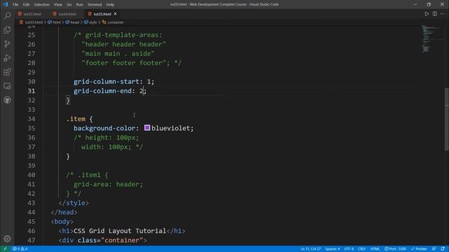Viewport: 449px width, 252px height.
Task: Click the closing </style> tag
Action: click(x=74, y=203)
